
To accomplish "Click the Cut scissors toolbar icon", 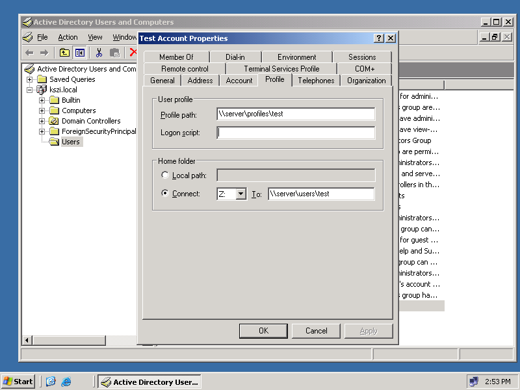I will 99,53.
